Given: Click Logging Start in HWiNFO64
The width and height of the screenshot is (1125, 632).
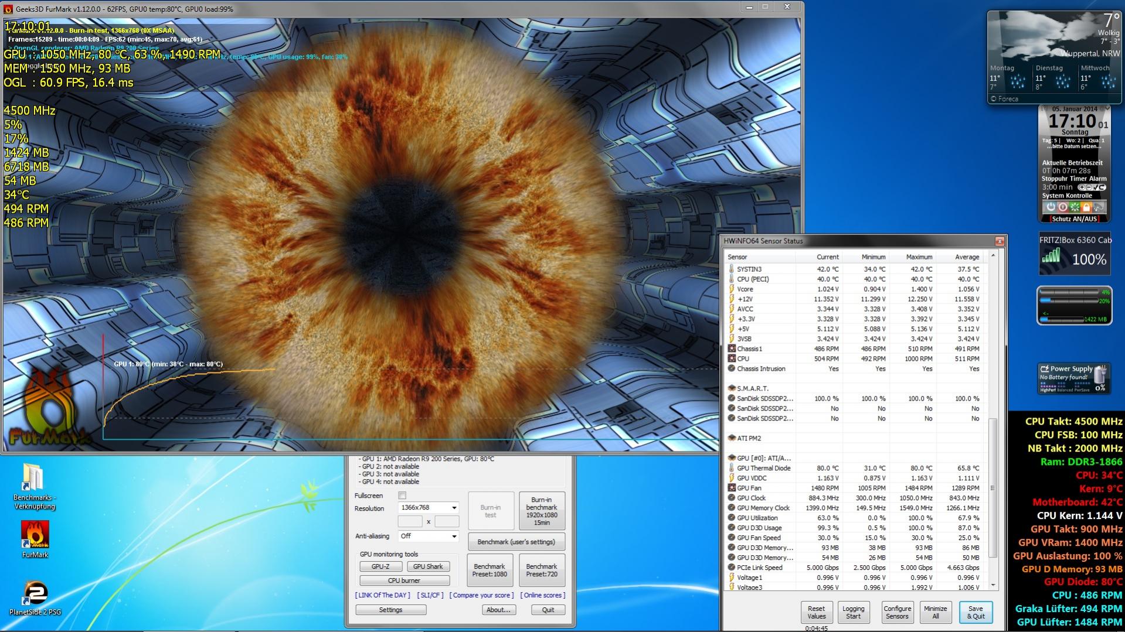Looking at the screenshot, I should 854,612.
